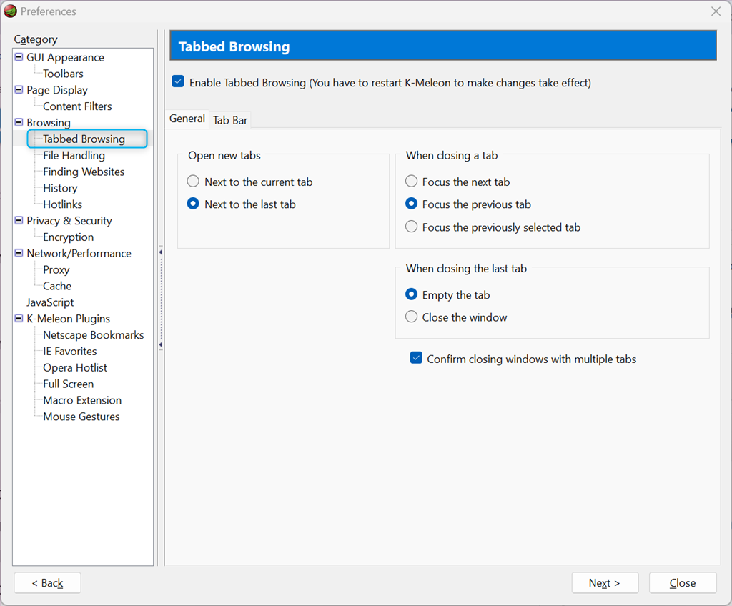732x606 pixels.
Task: Open the Privacy & Security category
Action: tap(69, 221)
